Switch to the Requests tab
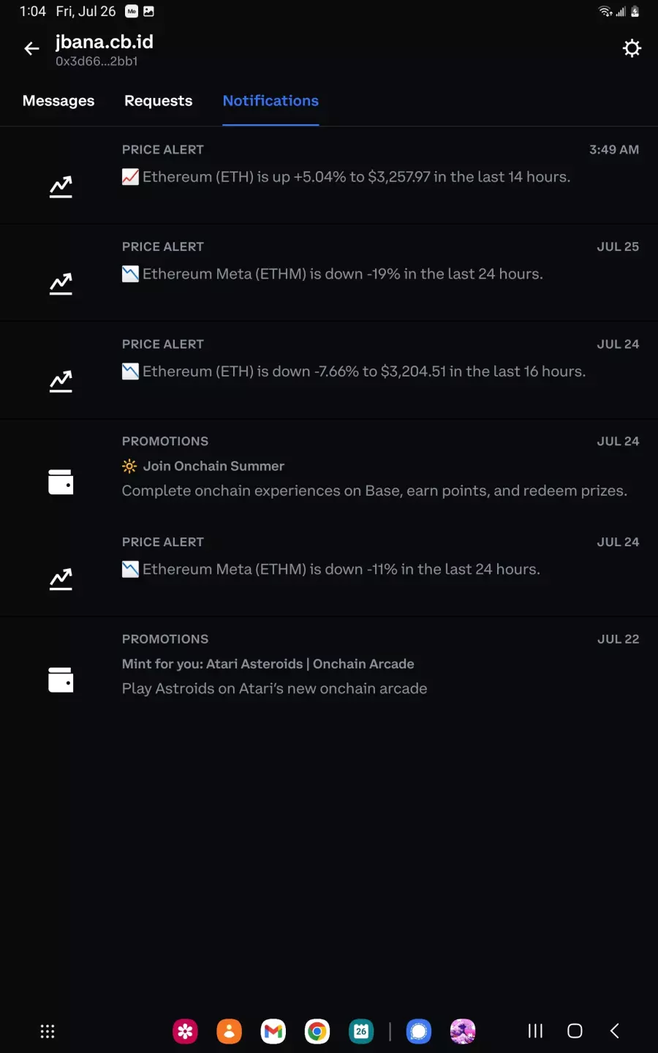Image resolution: width=658 pixels, height=1053 pixels. 159,101
